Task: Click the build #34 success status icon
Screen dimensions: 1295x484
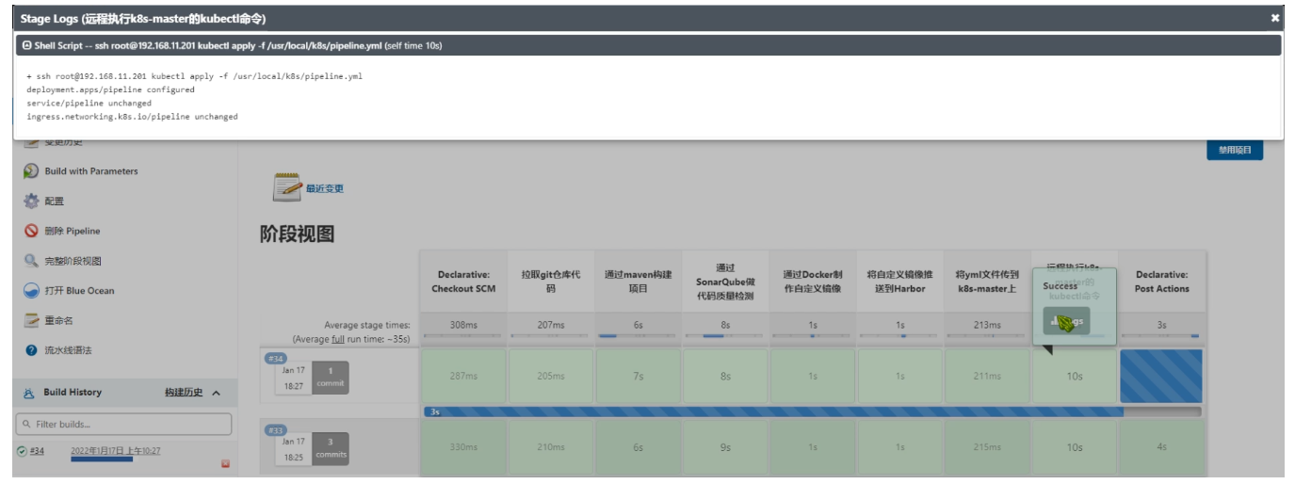Action: [22, 451]
